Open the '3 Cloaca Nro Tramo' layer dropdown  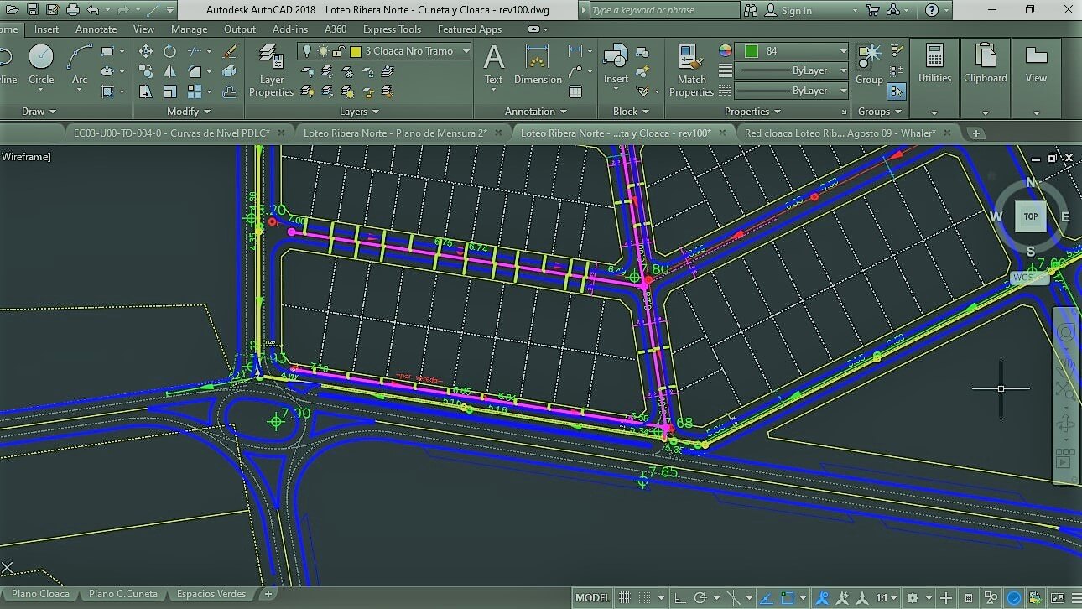(466, 51)
